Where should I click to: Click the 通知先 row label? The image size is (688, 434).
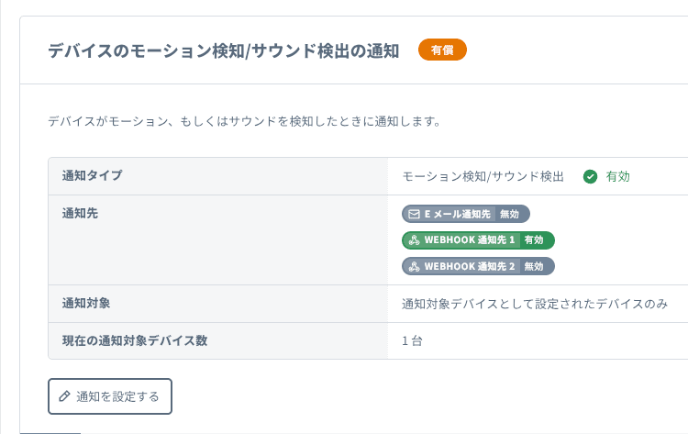pos(80,213)
